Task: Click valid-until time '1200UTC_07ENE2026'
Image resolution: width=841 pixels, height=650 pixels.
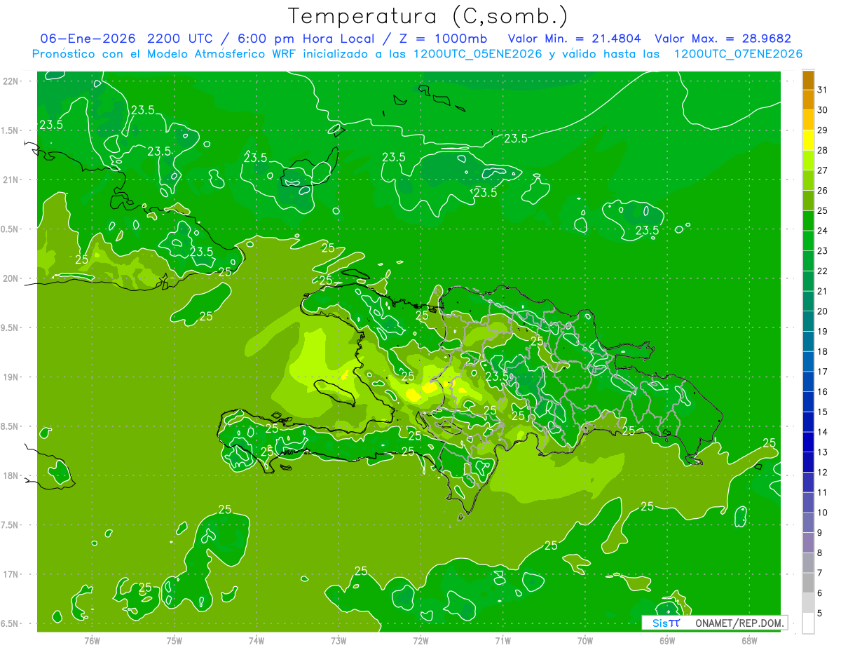Action: [738, 54]
